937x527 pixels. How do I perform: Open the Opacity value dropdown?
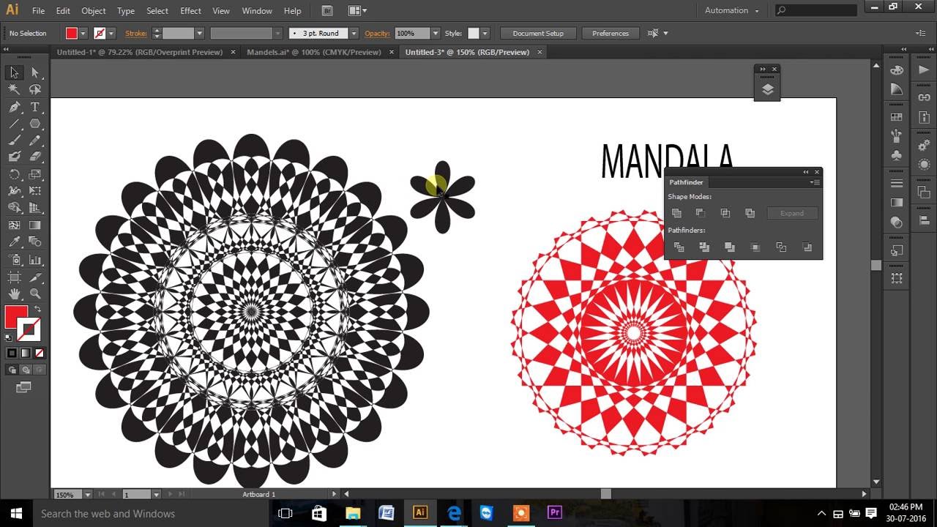pos(435,33)
